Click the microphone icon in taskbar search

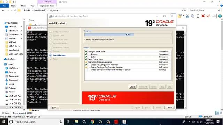pos(61,122)
